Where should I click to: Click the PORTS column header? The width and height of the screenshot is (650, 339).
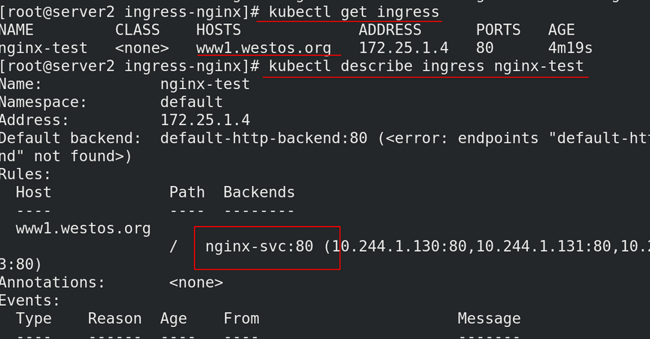pyautogui.click(x=498, y=30)
